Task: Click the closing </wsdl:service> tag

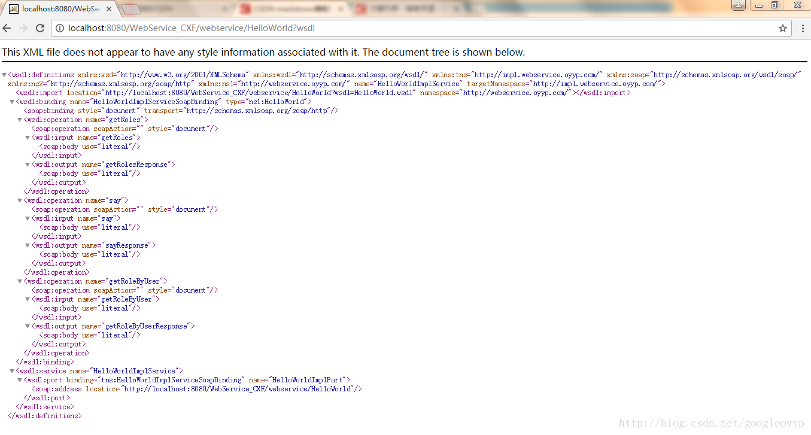Action: coord(45,407)
